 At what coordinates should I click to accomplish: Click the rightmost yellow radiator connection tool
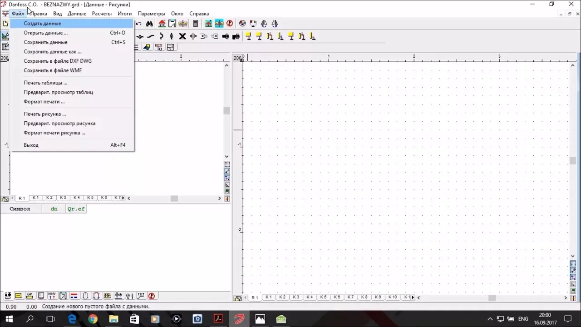312,36
